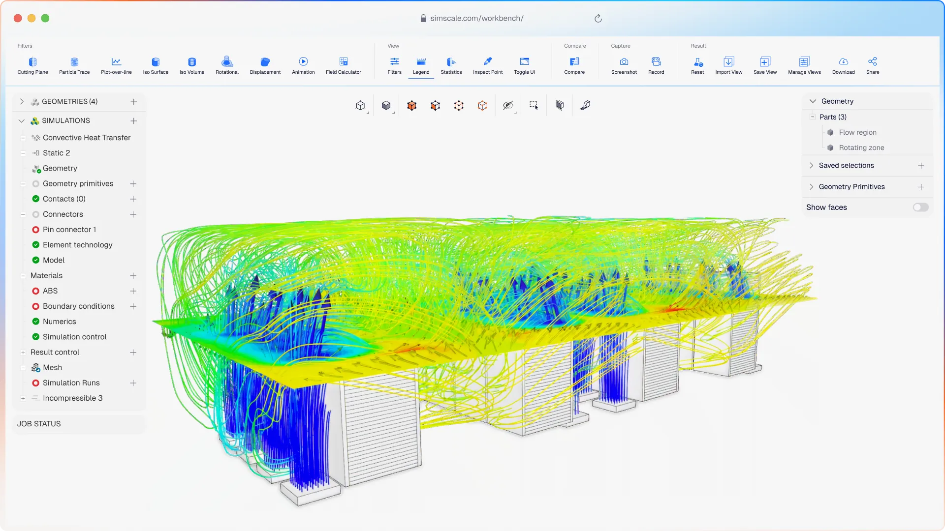945x531 pixels.
Task: Expand Geometry Primitives in right panel
Action: pyautogui.click(x=811, y=187)
